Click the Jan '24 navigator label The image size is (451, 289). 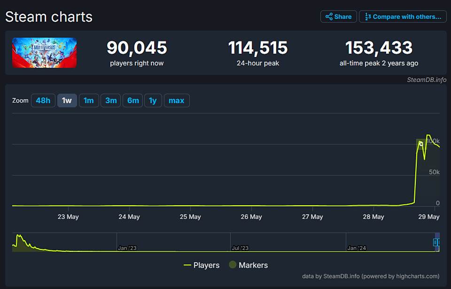coord(357,248)
